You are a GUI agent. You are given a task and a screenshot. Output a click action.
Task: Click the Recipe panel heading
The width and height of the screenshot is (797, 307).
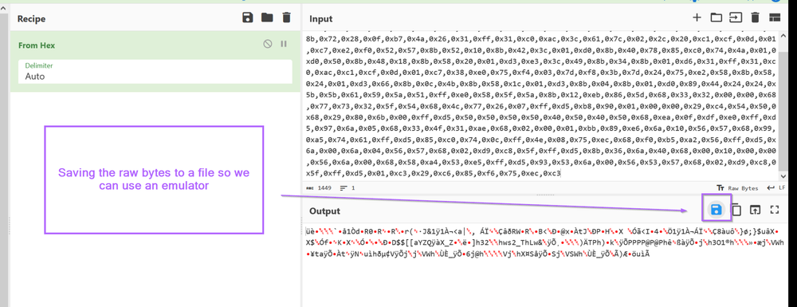32,19
